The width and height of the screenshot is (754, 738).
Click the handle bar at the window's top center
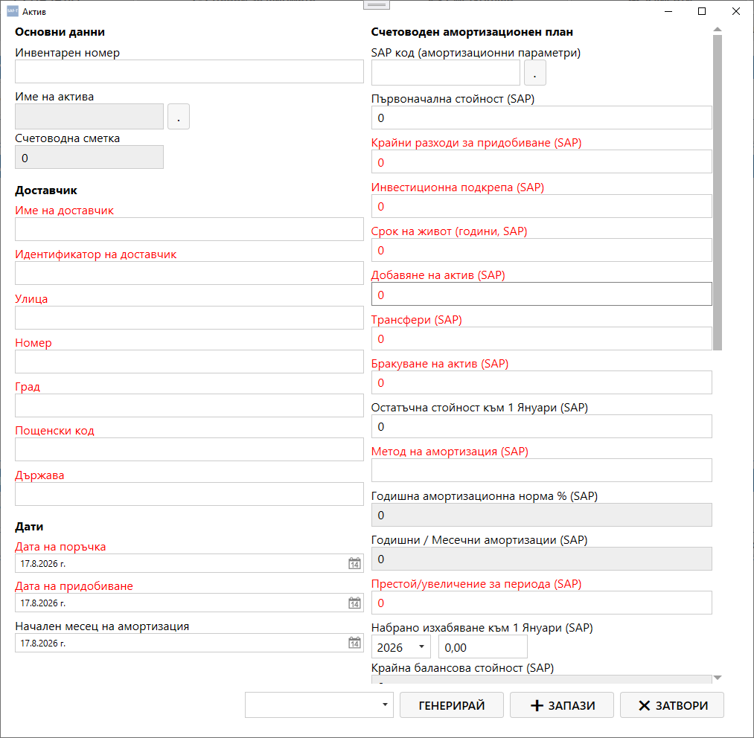[x=377, y=4]
